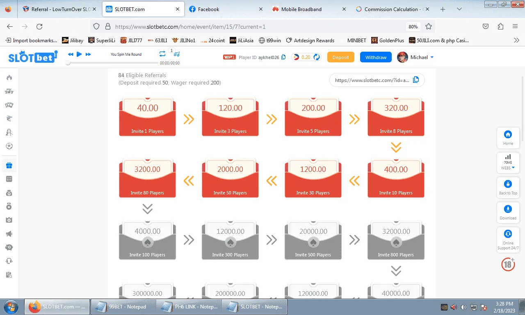Click the Download floating button
Viewport: 525px width, 315px height.
pyautogui.click(x=508, y=212)
